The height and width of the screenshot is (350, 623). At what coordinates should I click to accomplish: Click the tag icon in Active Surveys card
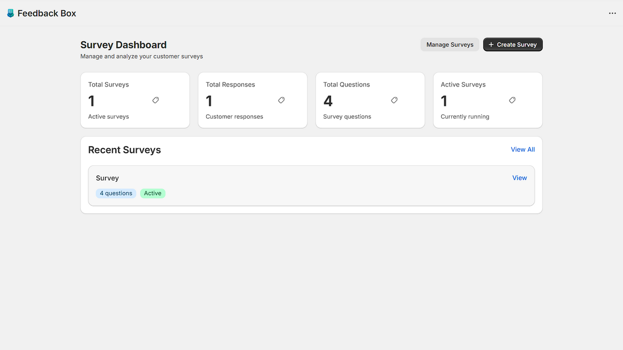tap(512, 100)
